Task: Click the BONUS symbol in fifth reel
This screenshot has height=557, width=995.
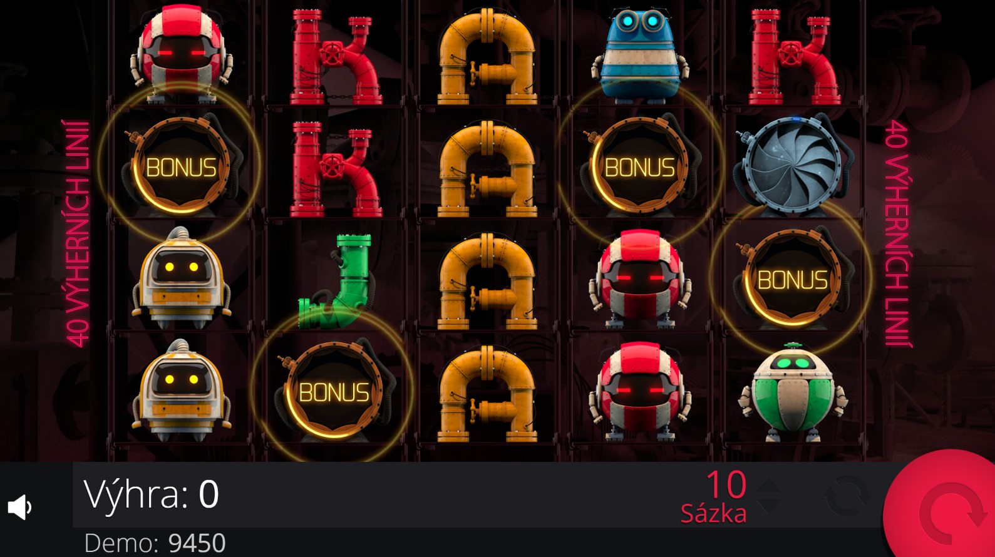Action: pos(792,278)
